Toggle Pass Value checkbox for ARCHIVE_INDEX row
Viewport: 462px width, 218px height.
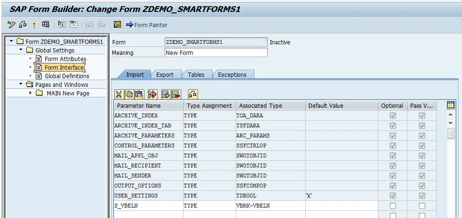coord(422,116)
